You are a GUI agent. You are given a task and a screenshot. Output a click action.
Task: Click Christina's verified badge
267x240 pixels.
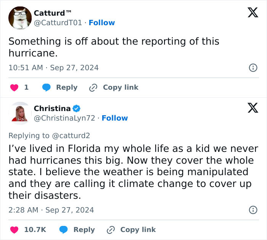coord(76,109)
